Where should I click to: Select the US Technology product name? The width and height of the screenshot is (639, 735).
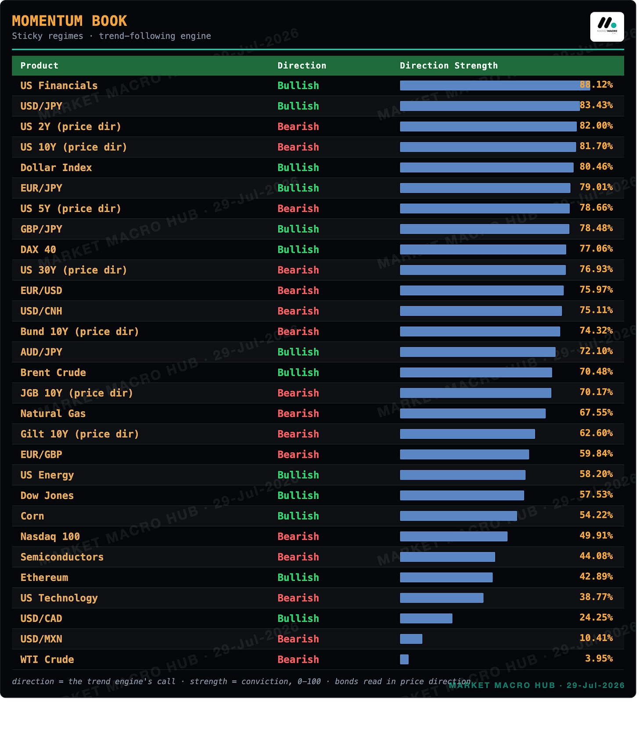click(59, 598)
